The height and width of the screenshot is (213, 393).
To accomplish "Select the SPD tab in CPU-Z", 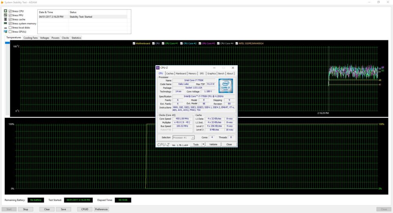I will [x=202, y=73].
